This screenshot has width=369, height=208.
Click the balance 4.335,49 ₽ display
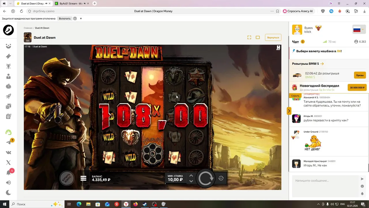(x=101, y=180)
